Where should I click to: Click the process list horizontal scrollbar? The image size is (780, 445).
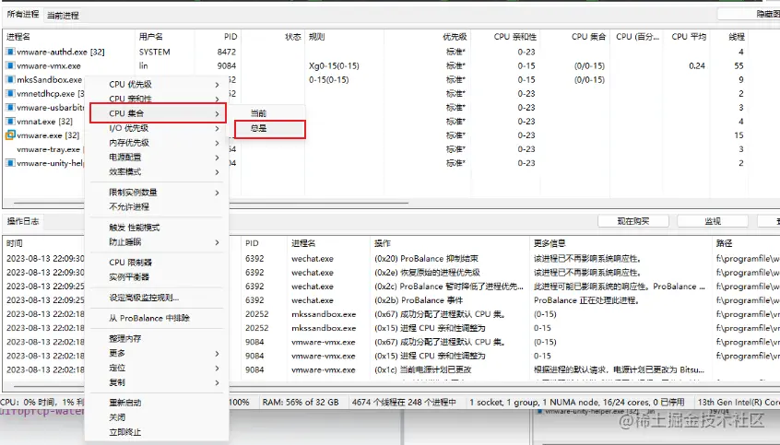pos(211,203)
